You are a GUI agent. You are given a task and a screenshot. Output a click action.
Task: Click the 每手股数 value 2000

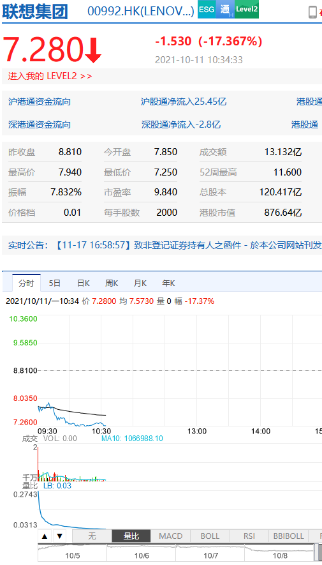point(167,213)
